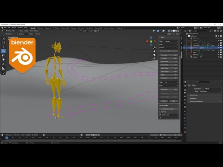
Task: Click the current frame marker on timeline
Action: point(7,138)
